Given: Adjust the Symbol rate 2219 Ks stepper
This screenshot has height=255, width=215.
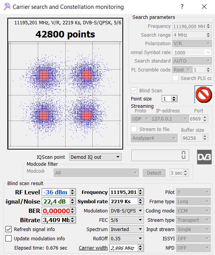Looking at the screenshot, I should point(141,202).
